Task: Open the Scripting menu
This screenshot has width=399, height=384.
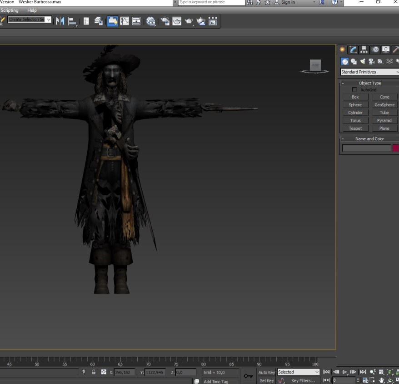Action: click(x=10, y=10)
